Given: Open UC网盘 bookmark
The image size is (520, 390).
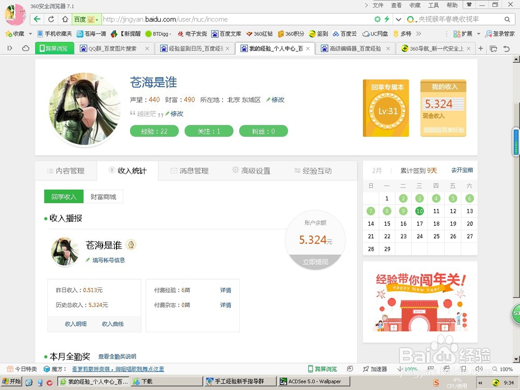Looking at the screenshot, I should pos(375,34).
